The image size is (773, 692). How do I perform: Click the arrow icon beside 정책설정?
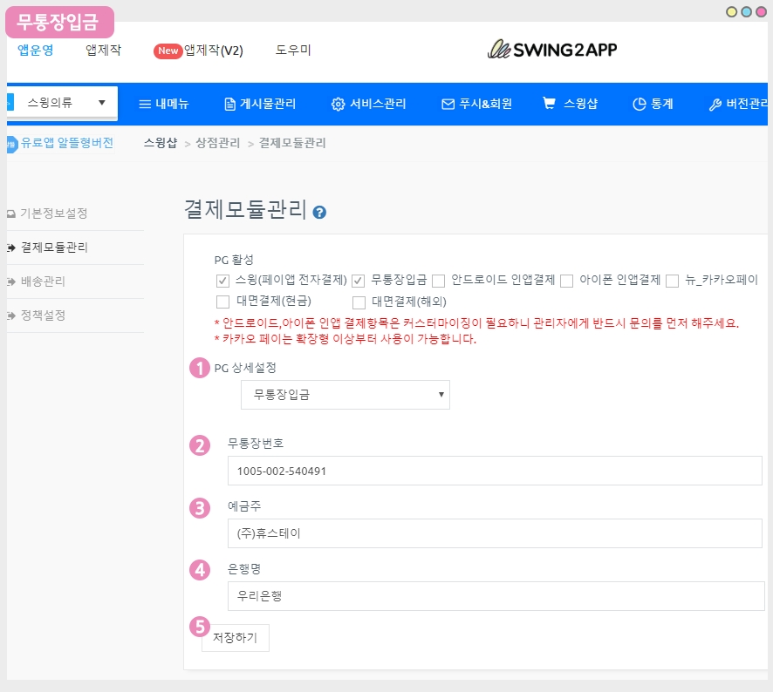[x=11, y=315]
